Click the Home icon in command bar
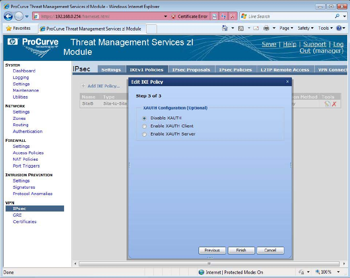This screenshot has width=350, height=278. (225, 28)
